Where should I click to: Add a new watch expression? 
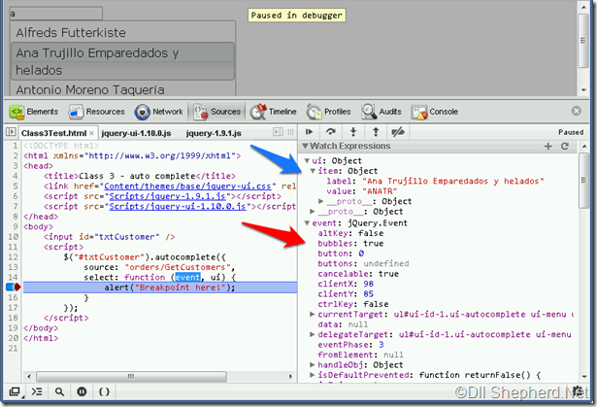coord(547,146)
